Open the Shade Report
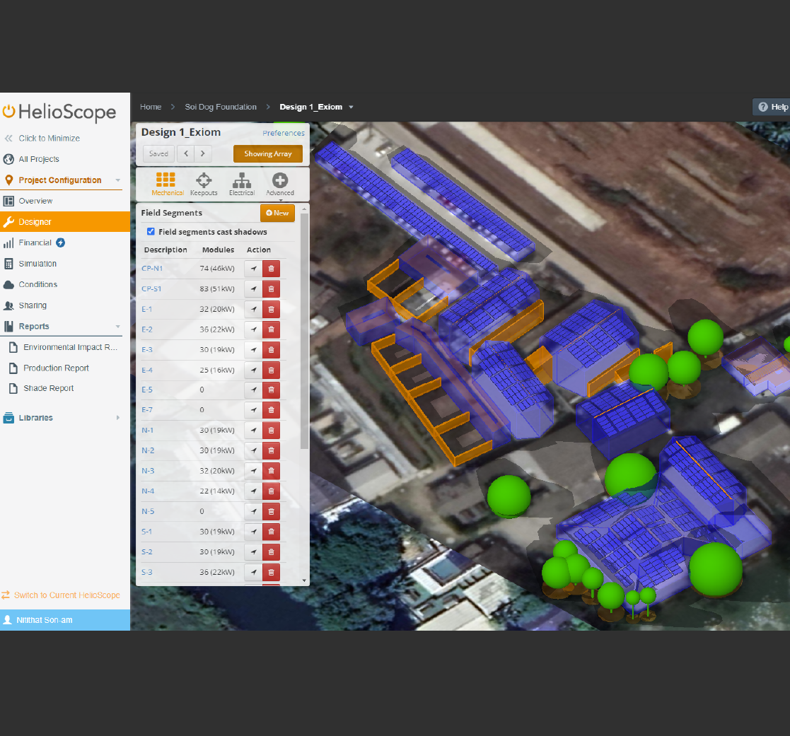This screenshot has height=736, width=790. coord(48,388)
